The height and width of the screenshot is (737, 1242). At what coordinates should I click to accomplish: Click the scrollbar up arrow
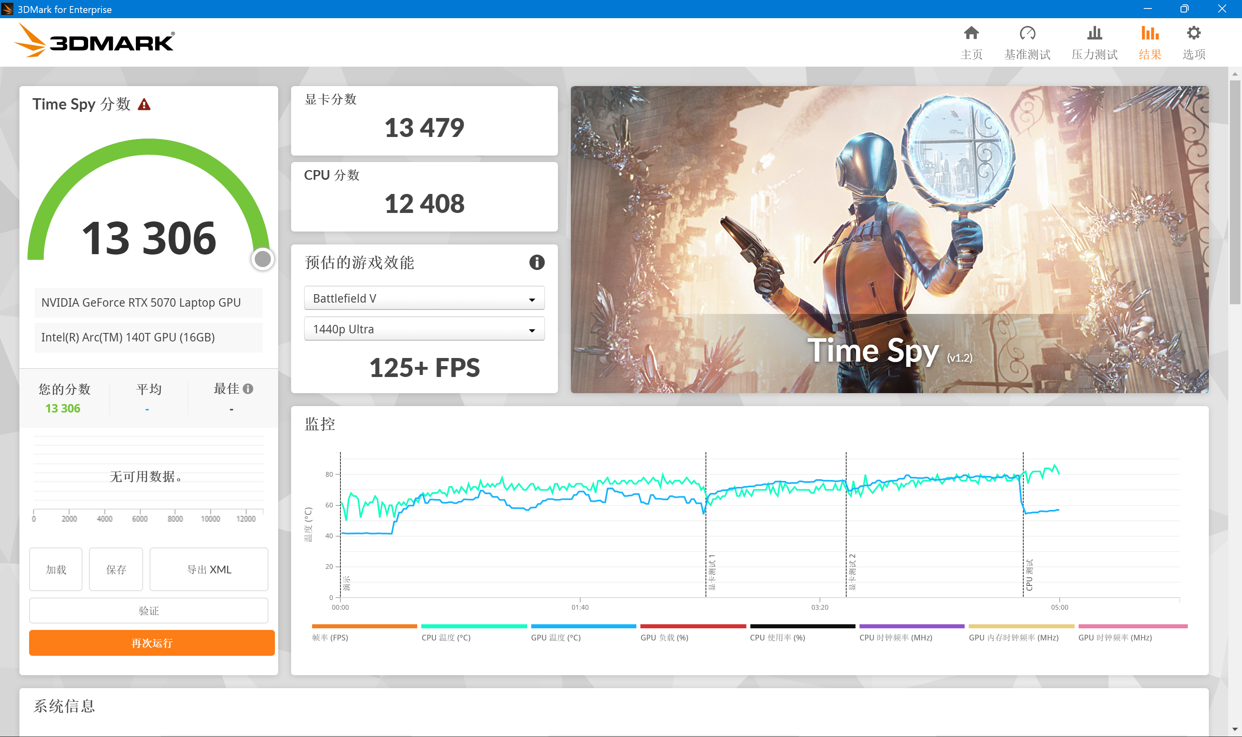[1235, 74]
